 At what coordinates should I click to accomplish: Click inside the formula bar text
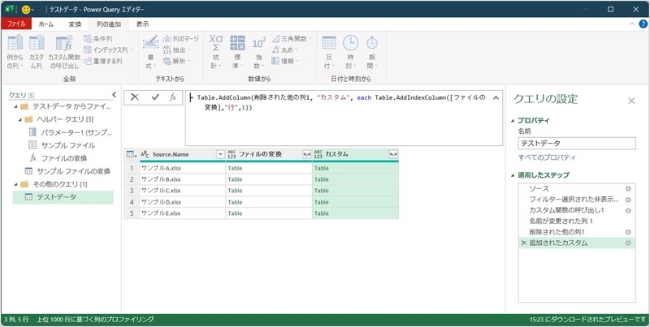click(x=341, y=103)
